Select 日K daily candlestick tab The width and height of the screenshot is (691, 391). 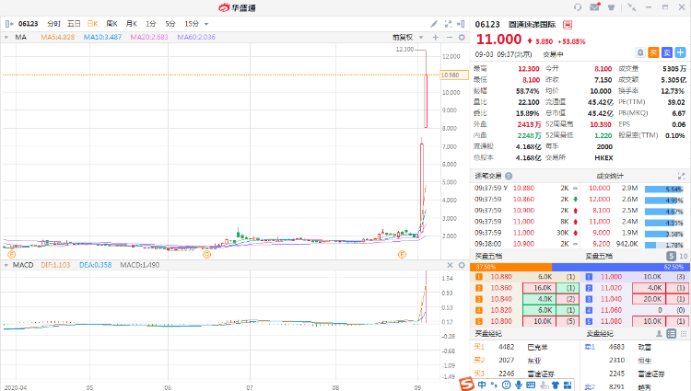pyautogui.click(x=92, y=24)
